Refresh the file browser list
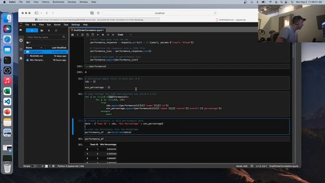Image resolution: width=325 pixels, height=183 pixels. [x=56, y=30]
